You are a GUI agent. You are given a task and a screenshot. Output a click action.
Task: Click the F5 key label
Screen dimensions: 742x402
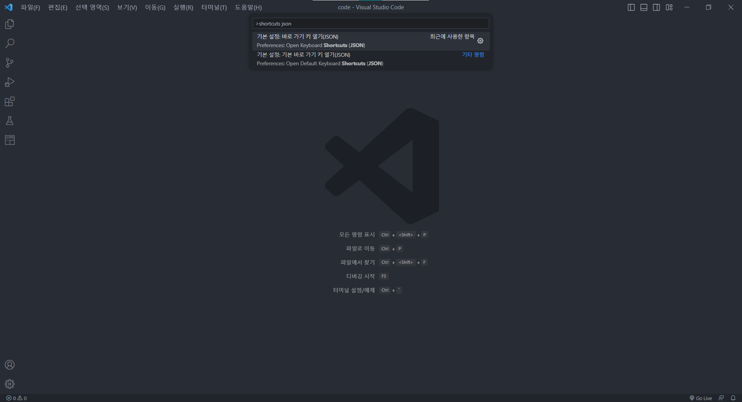384,276
